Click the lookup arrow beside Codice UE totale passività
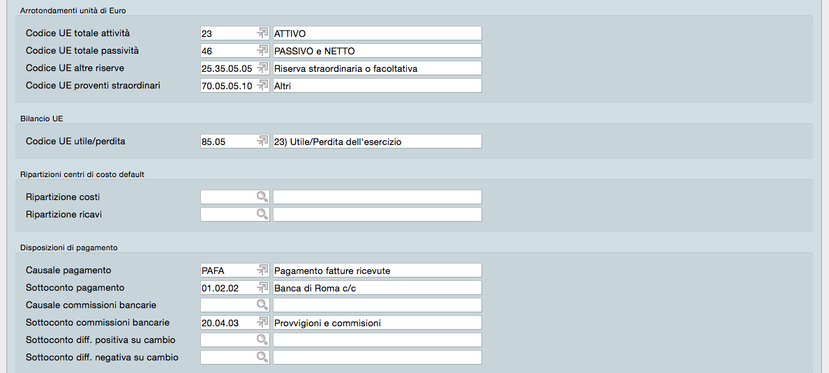The image size is (829, 373). [x=262, y=51]
